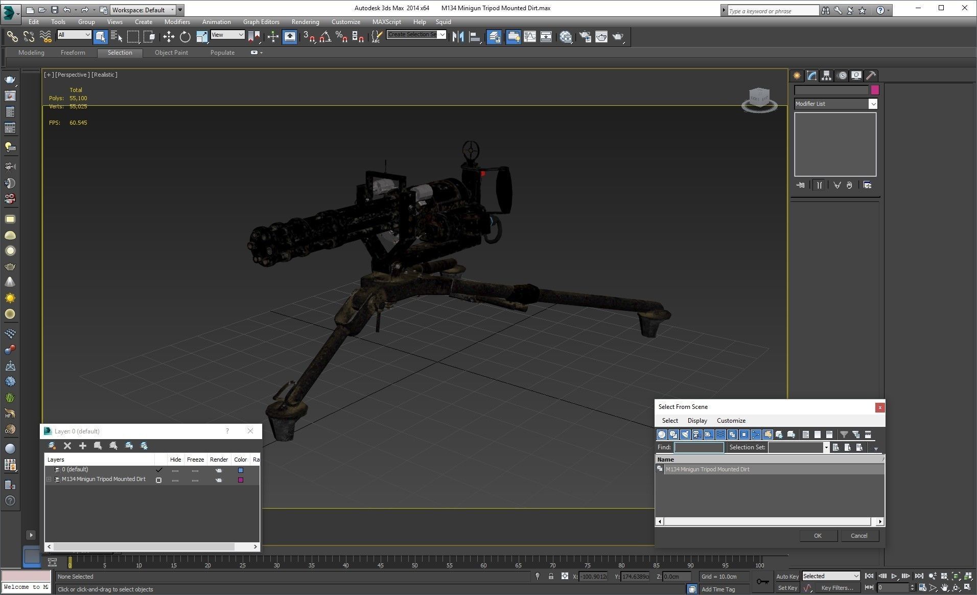977x595 pixels.
Task: Open the Display menu in Select From Scene
Action: tap(697, 421)
